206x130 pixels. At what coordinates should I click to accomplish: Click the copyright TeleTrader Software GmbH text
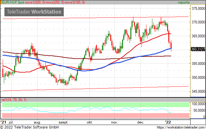(29, 127)
